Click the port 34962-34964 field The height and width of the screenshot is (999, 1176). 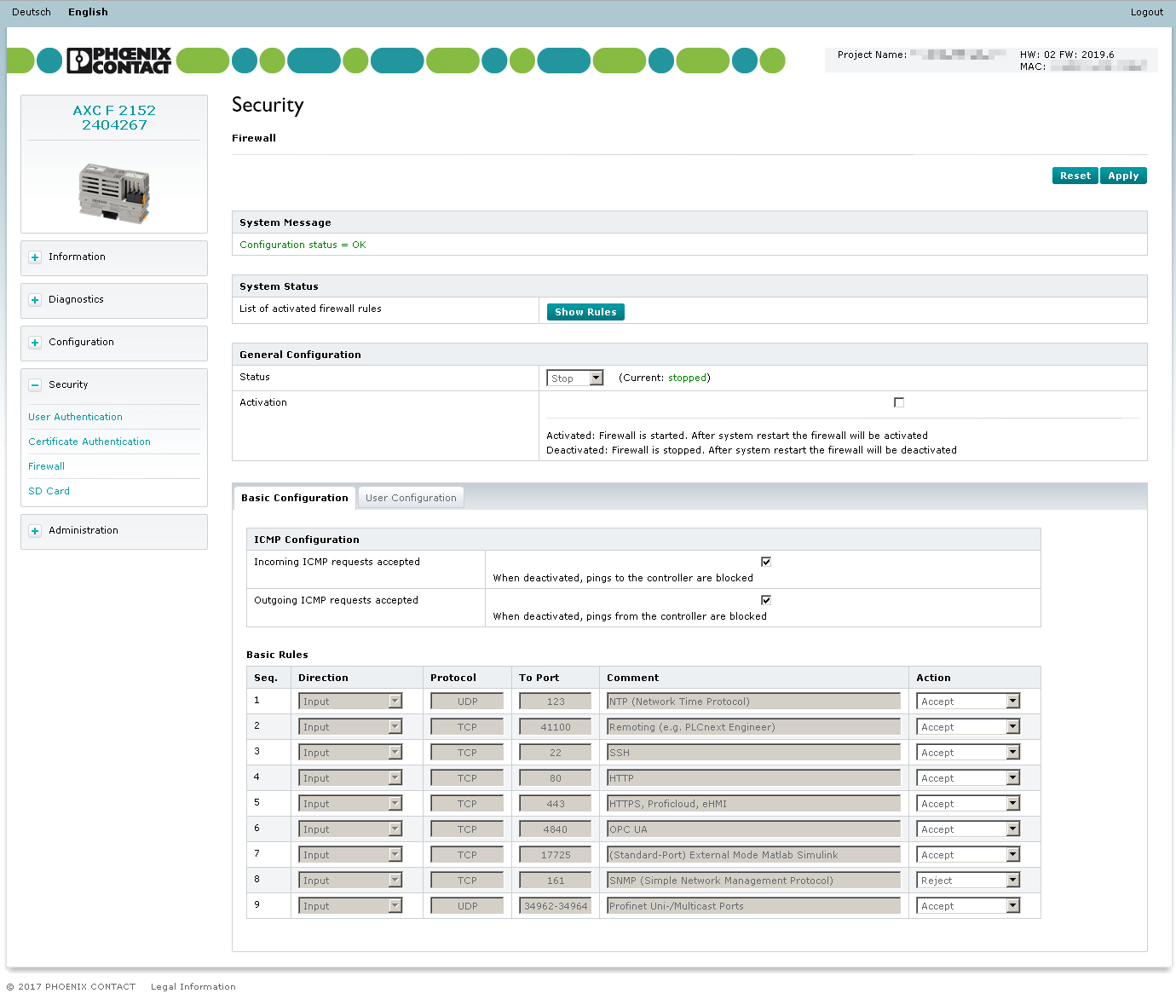pos(555,906)
